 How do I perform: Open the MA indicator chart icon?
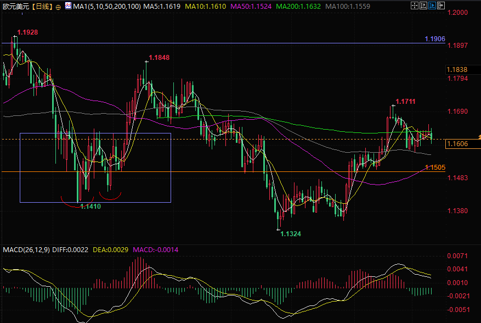point(68,5)
